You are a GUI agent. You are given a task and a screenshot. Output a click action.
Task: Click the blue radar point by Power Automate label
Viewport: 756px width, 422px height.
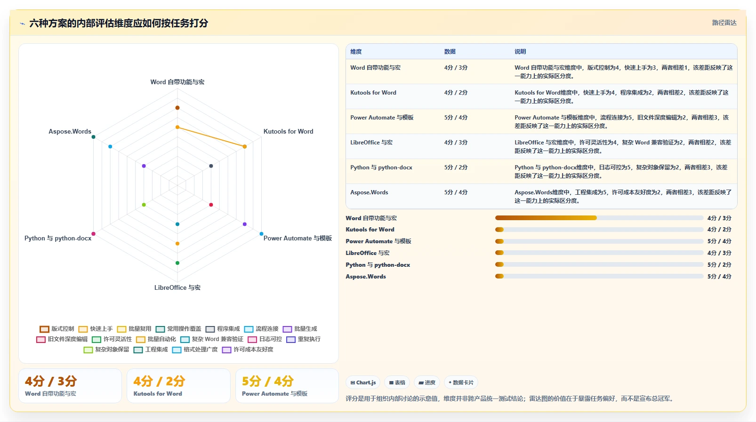click(x=262, y=234)
